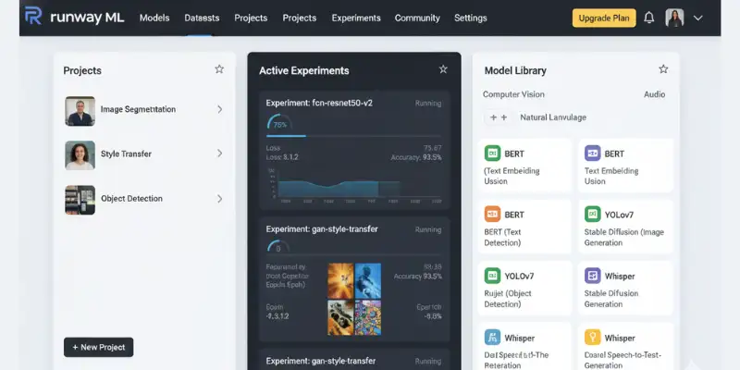Image resolution: width=740 pixels, height=370 pixels.
Task: Select the Natural Language category tab
Action: (x=553, y=117)
